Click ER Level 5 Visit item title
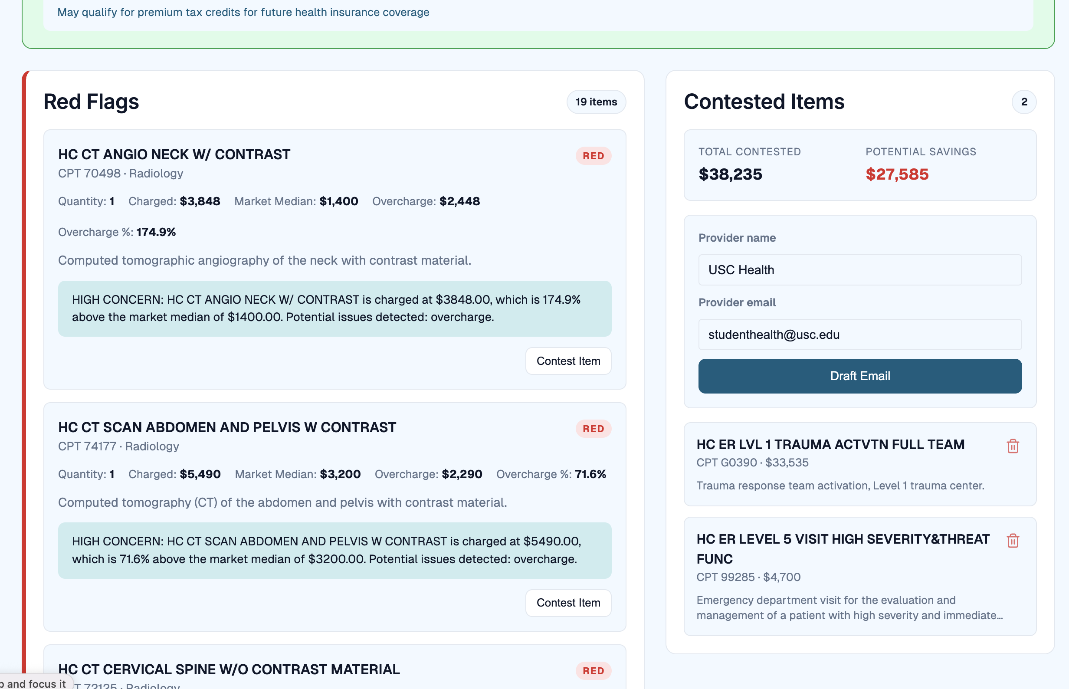 [843, 548]
